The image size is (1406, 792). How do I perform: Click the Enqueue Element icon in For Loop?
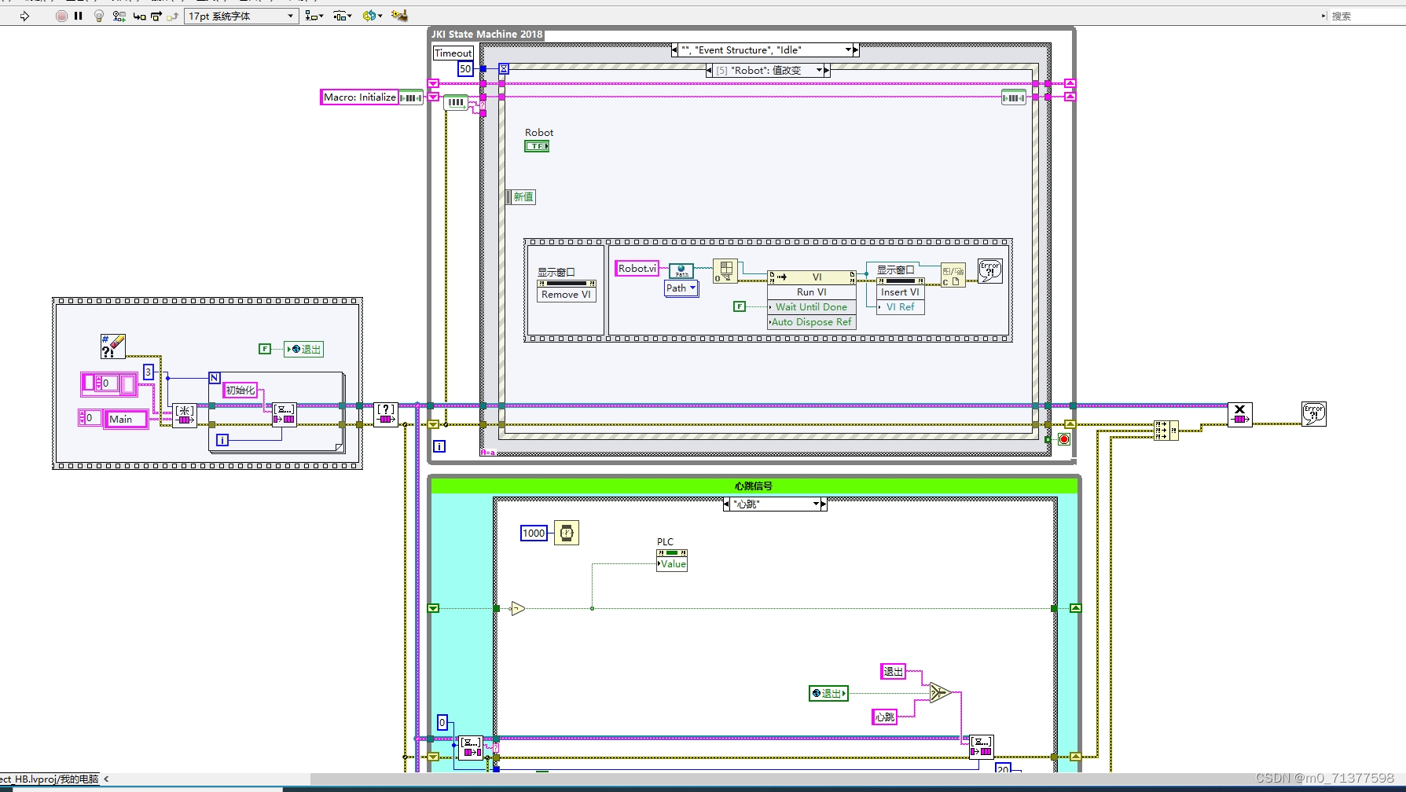[285, 415]
